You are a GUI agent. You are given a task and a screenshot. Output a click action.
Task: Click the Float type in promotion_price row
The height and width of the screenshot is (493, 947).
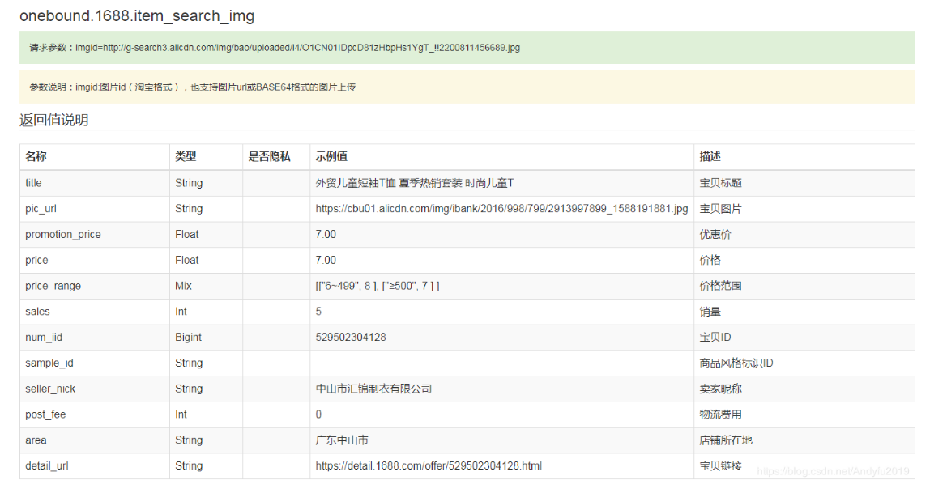[x=187, y=234]
